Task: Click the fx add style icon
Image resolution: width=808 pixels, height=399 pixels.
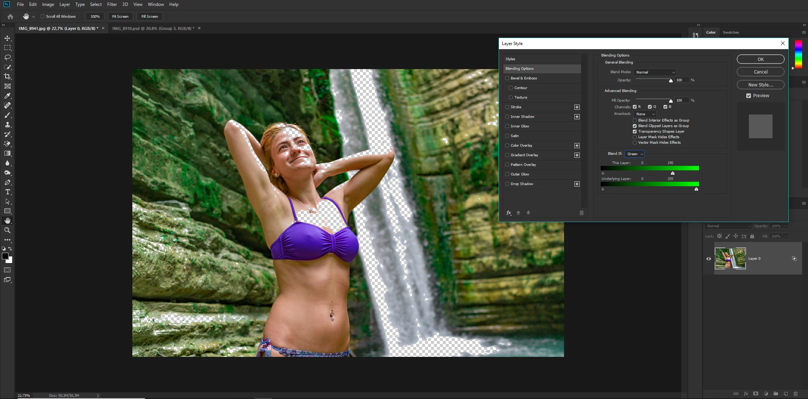Action: pyautogui.click(x=509, y=213)
